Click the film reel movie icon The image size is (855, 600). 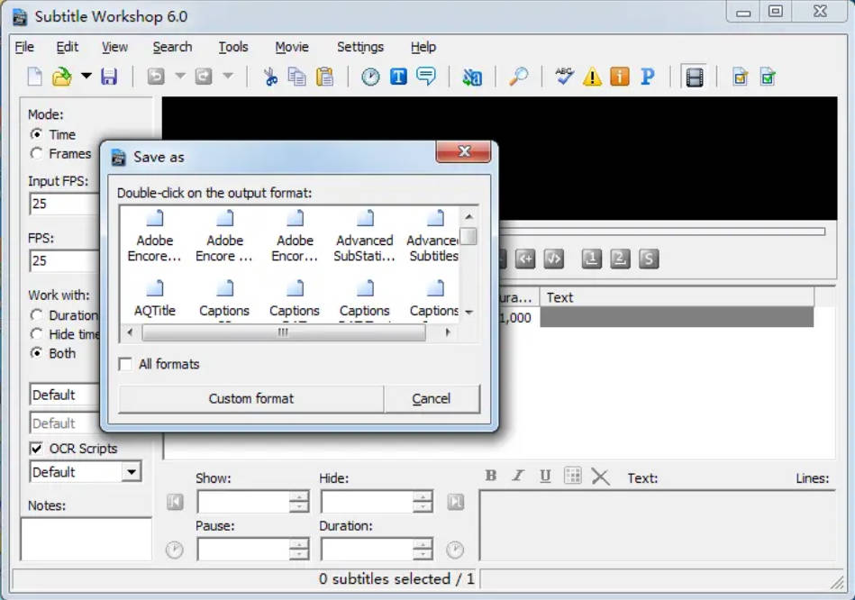[693, 77]
